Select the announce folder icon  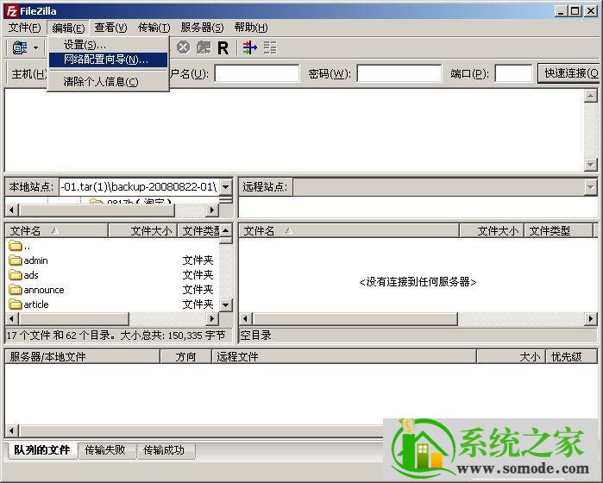[15, 290]
